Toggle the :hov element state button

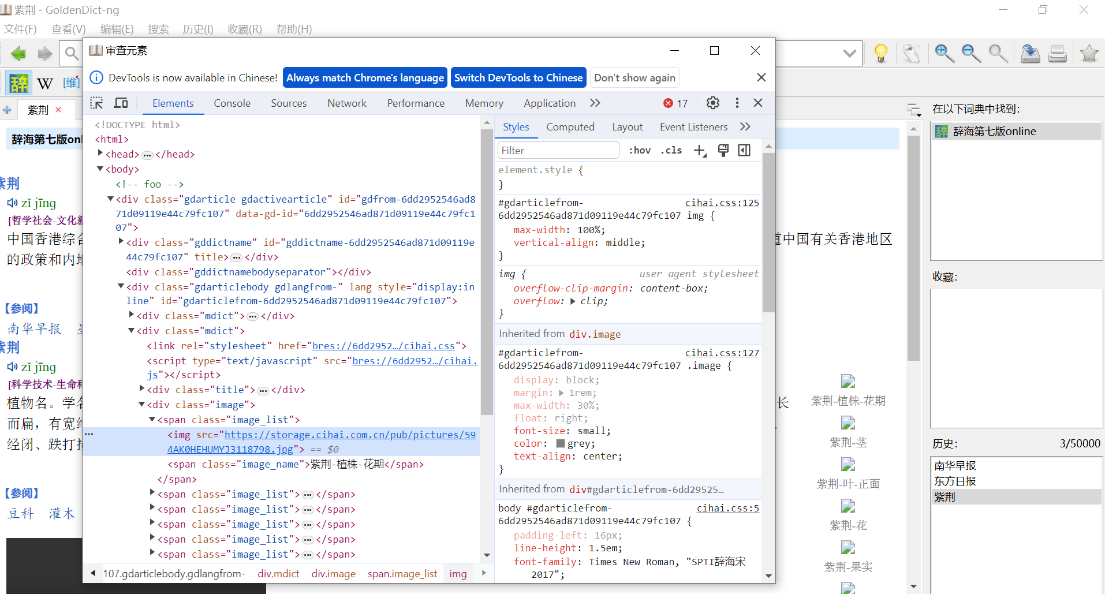click(640, 151)
